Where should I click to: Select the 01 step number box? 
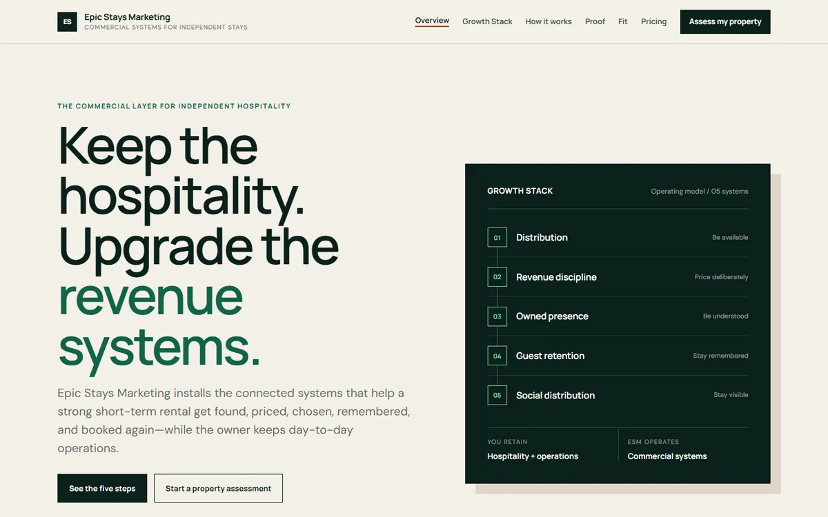(497, 237)
